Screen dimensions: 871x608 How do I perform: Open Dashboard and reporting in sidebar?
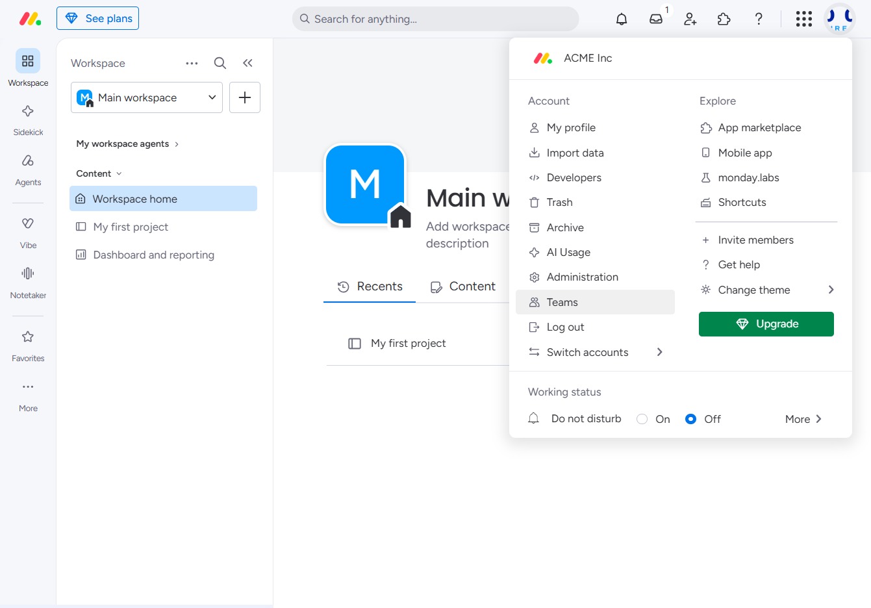pyautogui.click(x=163, y=255)
